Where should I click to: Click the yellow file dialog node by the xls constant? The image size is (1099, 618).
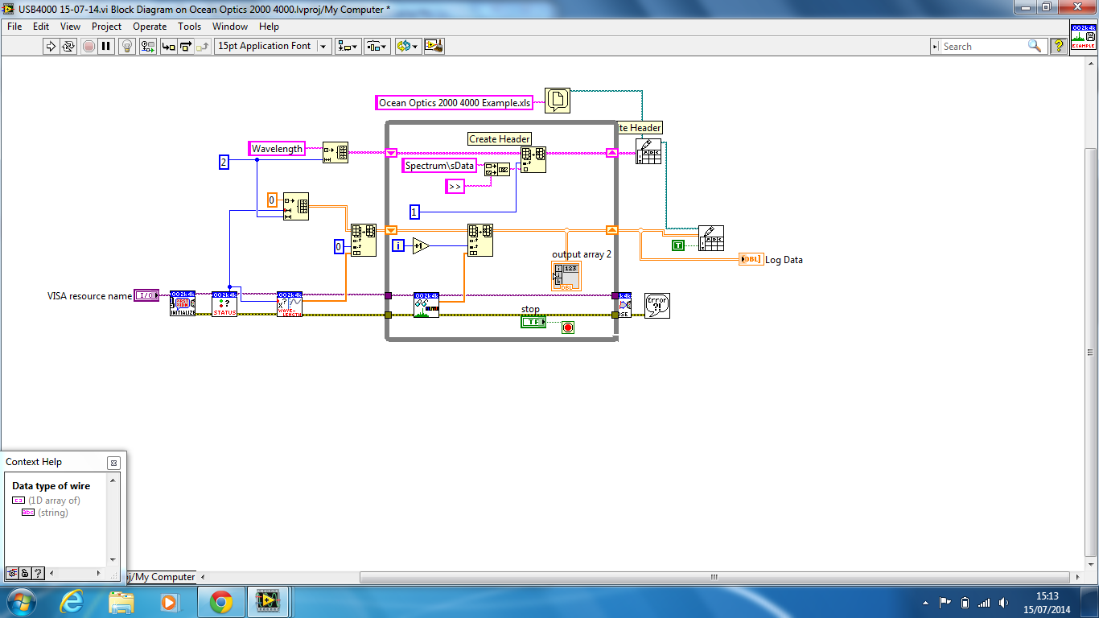558,101
